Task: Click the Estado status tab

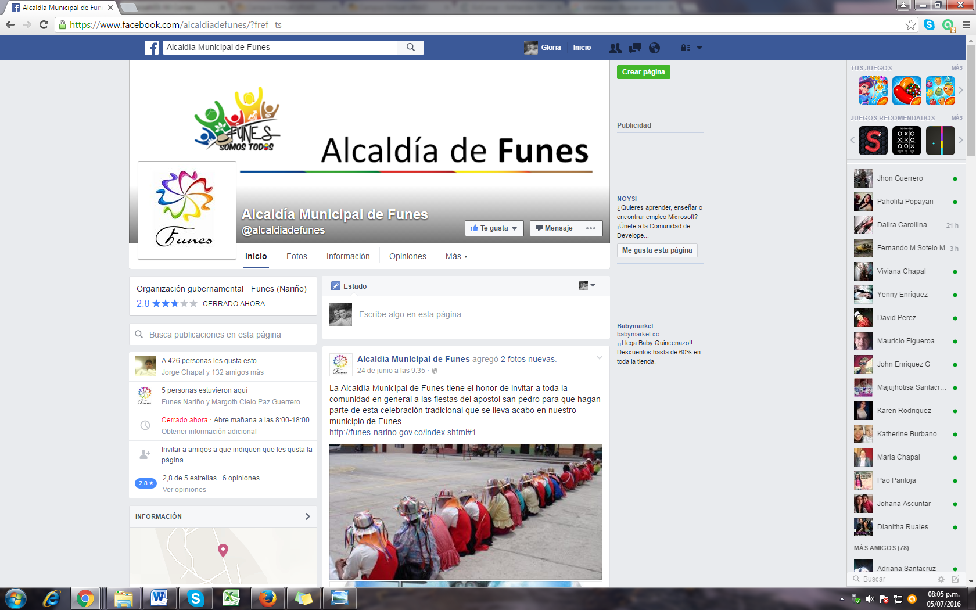Action: 349,286
